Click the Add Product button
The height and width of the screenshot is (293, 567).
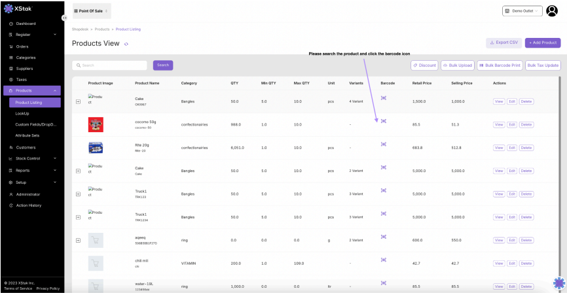[542, 43]
